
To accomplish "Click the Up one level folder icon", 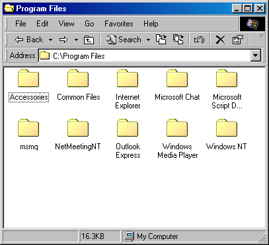I will point(89,40).
